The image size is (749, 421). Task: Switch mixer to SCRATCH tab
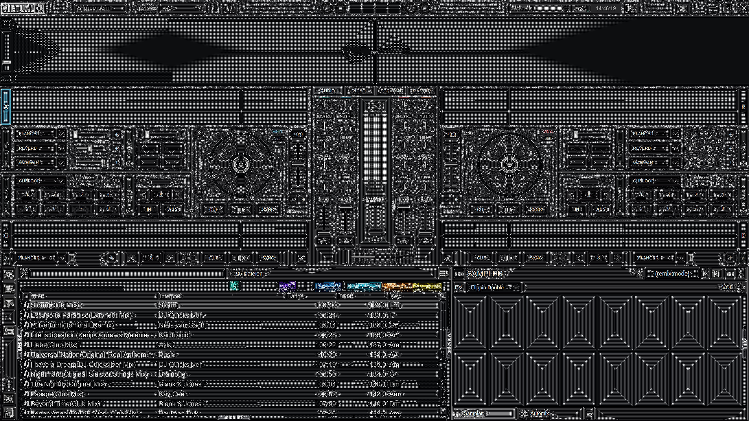pos(390,91)
